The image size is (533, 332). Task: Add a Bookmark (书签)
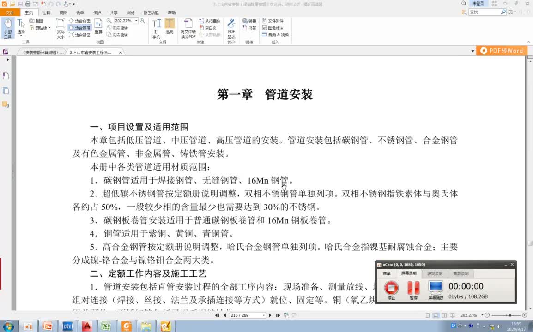(249, 28)
